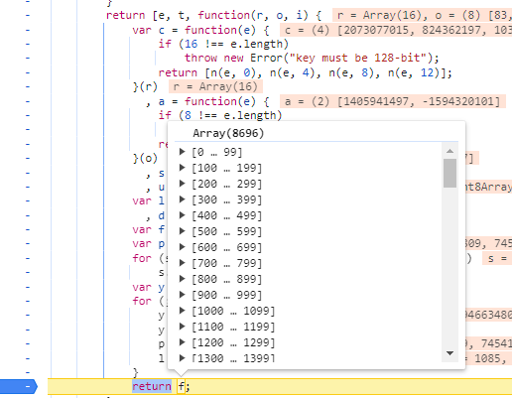Click the popup scrollbar up arrow

449,151
